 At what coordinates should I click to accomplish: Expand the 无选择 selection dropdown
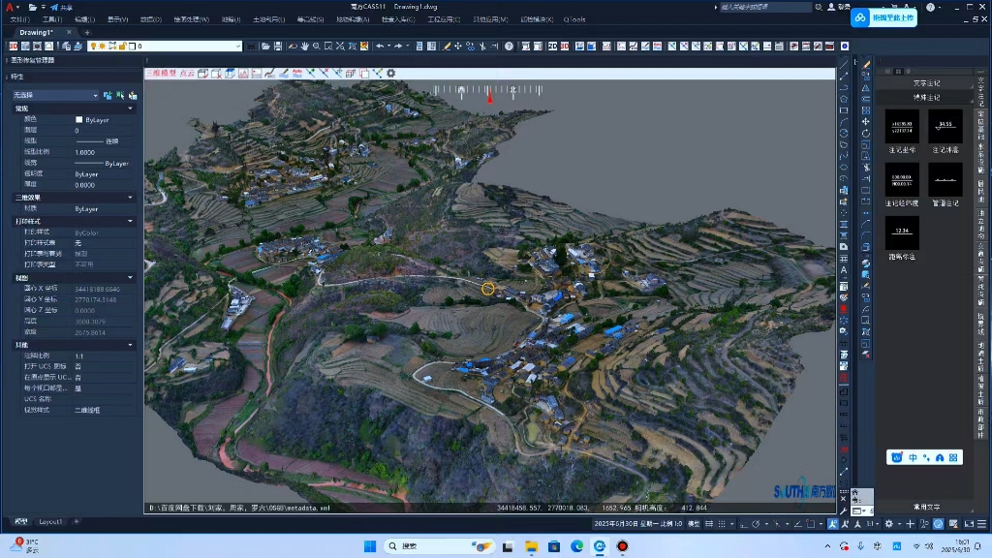tap(95, 95)
